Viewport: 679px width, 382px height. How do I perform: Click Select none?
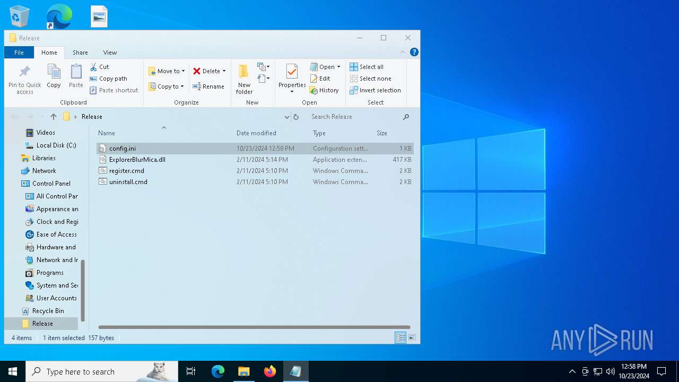click(370, 79)
